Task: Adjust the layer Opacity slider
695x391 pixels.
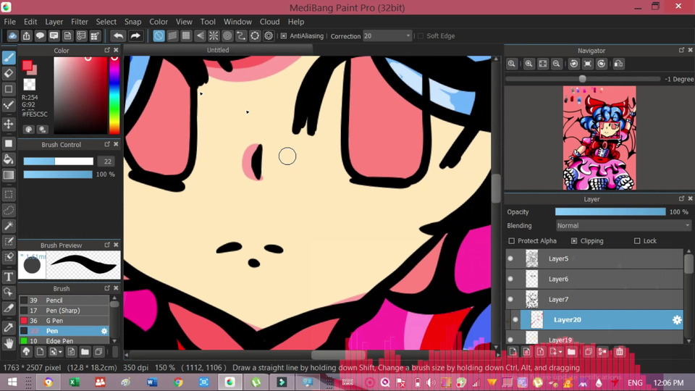Action: point(610,212)
